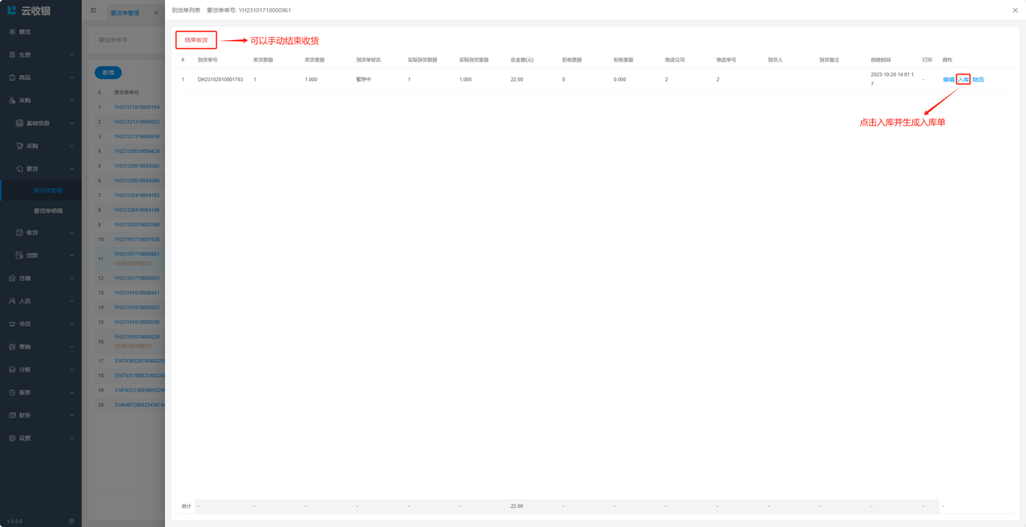Click the 仓储 warehouse icon in sidebar
Screen dimensions: 1026x527
click(x=12, y=278)
